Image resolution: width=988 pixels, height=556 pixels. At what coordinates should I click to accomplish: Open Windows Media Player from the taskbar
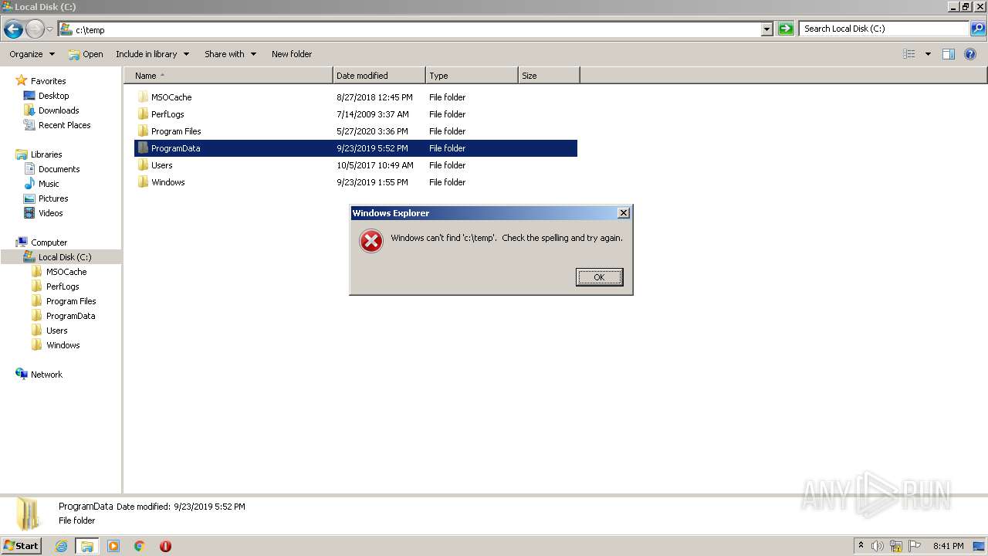pos(113,546)
